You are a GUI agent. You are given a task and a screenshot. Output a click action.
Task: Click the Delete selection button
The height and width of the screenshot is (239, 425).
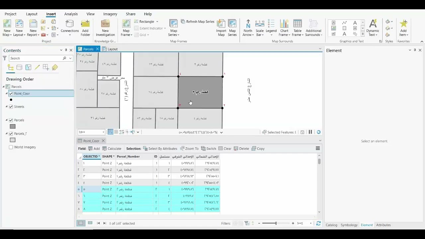(x=241, y=149)
